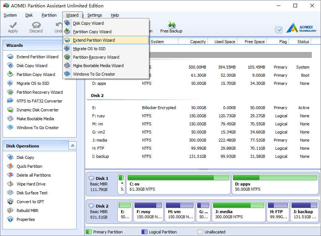Click the Disk 2 heading in partition list
Viewport: 321px width, 236px height.
97,96
